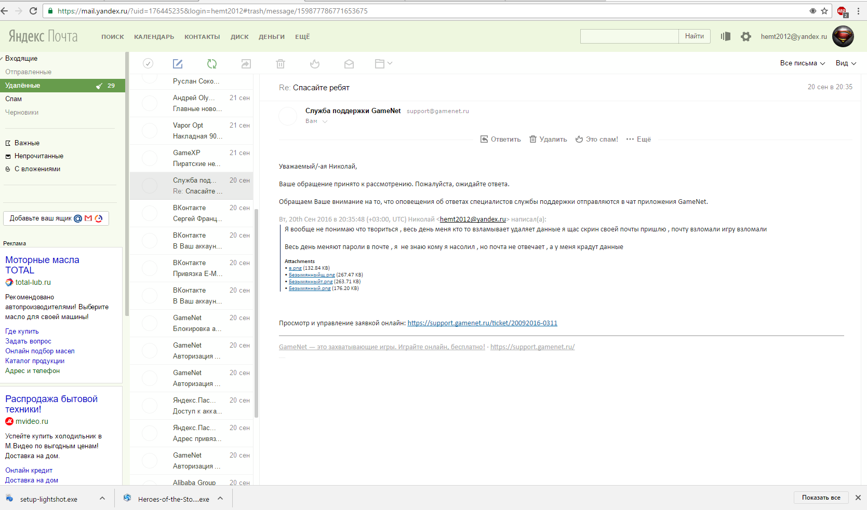Open the 'Спам' folder
867x510 pixels.
14,99
